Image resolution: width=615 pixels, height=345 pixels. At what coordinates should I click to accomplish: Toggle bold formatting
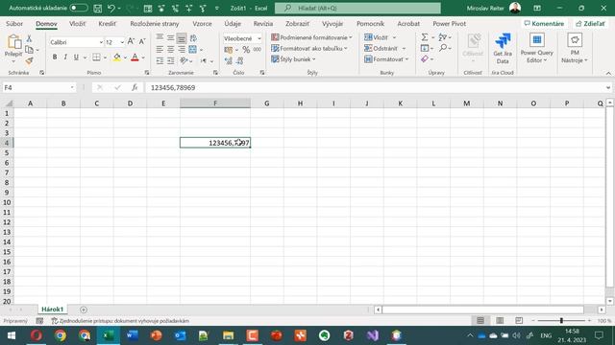point(55,57)
